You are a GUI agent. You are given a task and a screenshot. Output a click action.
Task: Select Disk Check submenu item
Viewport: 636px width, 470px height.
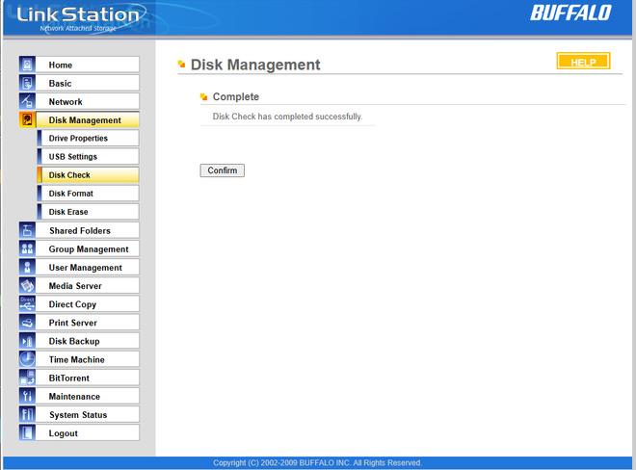click(88, 174)
